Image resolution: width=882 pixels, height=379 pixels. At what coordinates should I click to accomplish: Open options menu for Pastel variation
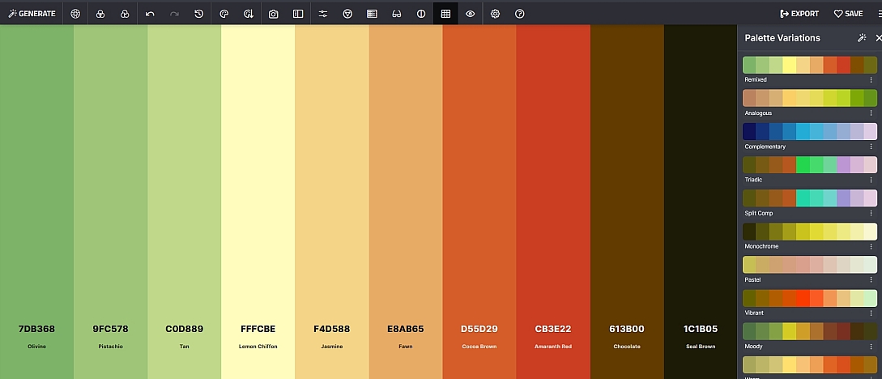pos(871,279)
